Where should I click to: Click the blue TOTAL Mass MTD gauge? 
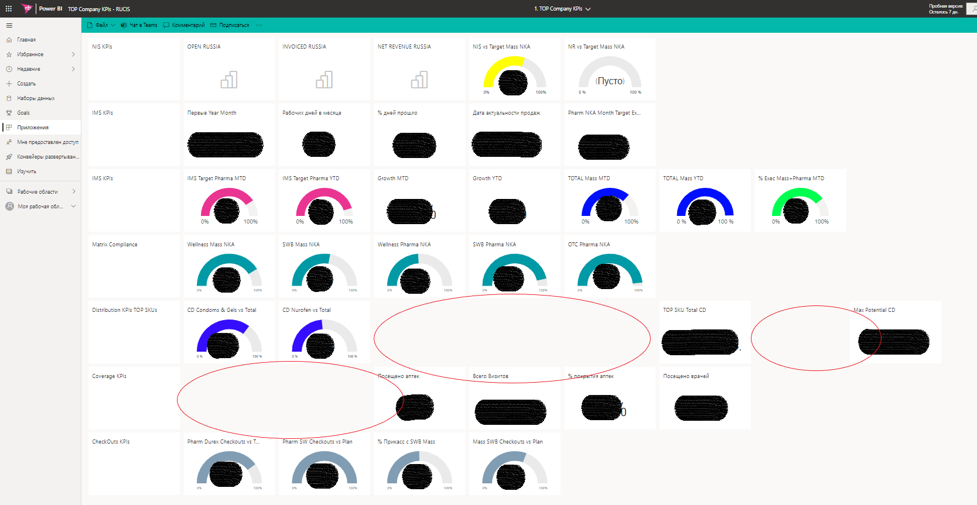tap(610, 205)
